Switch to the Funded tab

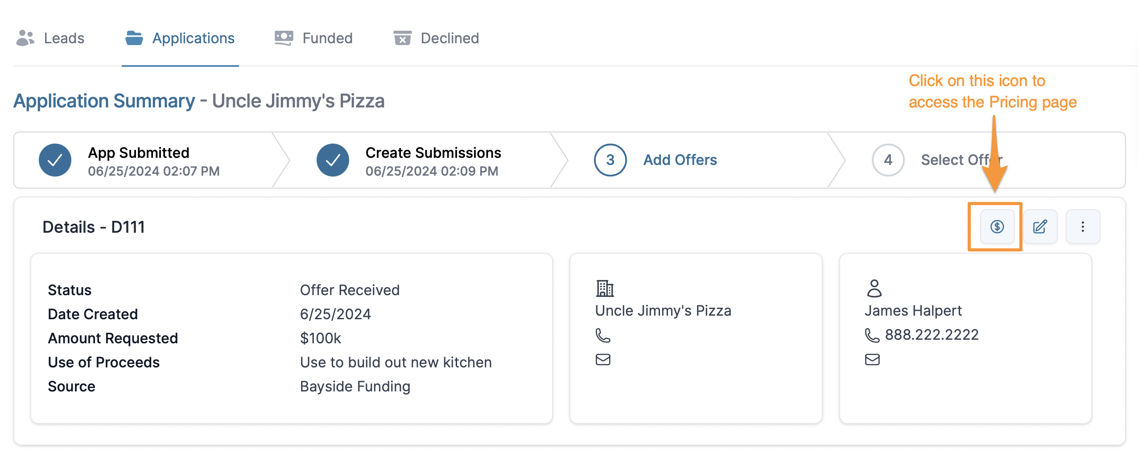(x=327, y=38)
